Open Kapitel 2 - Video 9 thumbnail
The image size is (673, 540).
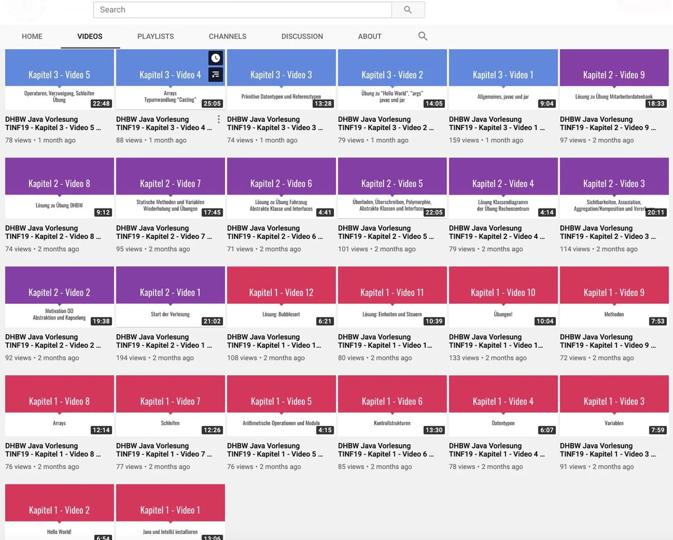coord(615,80)
